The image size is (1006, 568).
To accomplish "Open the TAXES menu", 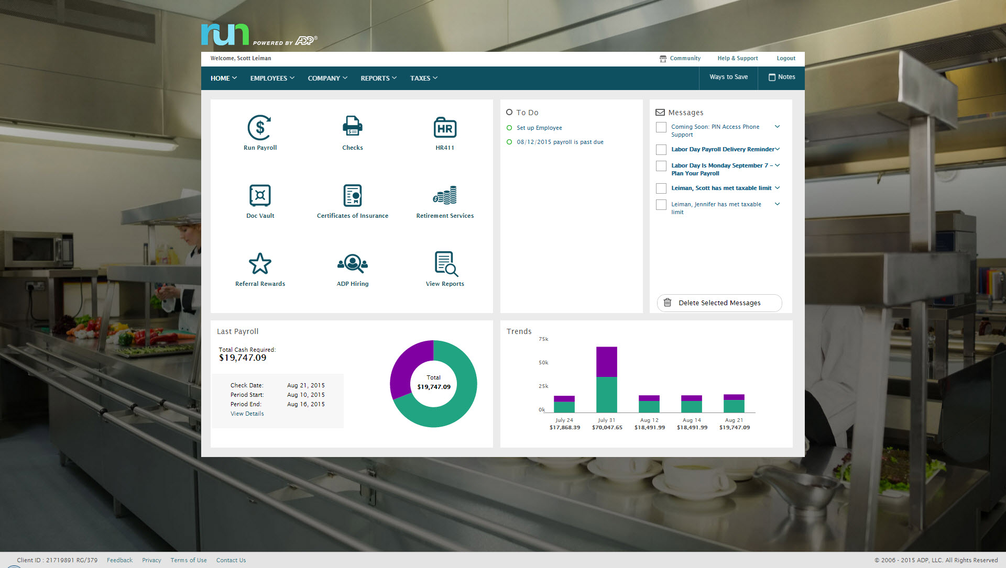I will [x=423, y=78].
